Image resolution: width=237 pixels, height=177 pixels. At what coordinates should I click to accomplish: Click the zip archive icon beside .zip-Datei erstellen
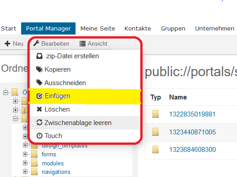tap(39, 56)
